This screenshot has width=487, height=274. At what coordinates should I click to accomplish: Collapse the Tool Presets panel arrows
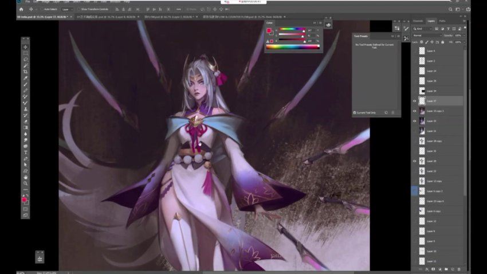[392, 36]
